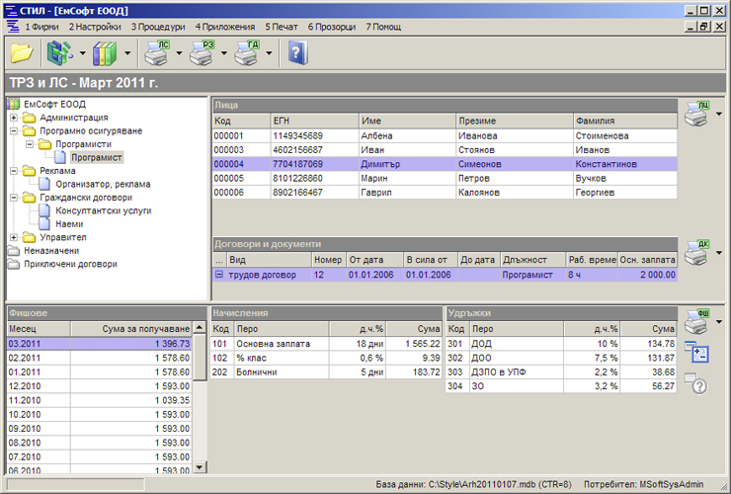Open dropdown arrow next to books icon

pyautogui.click(x=127, y=53)
